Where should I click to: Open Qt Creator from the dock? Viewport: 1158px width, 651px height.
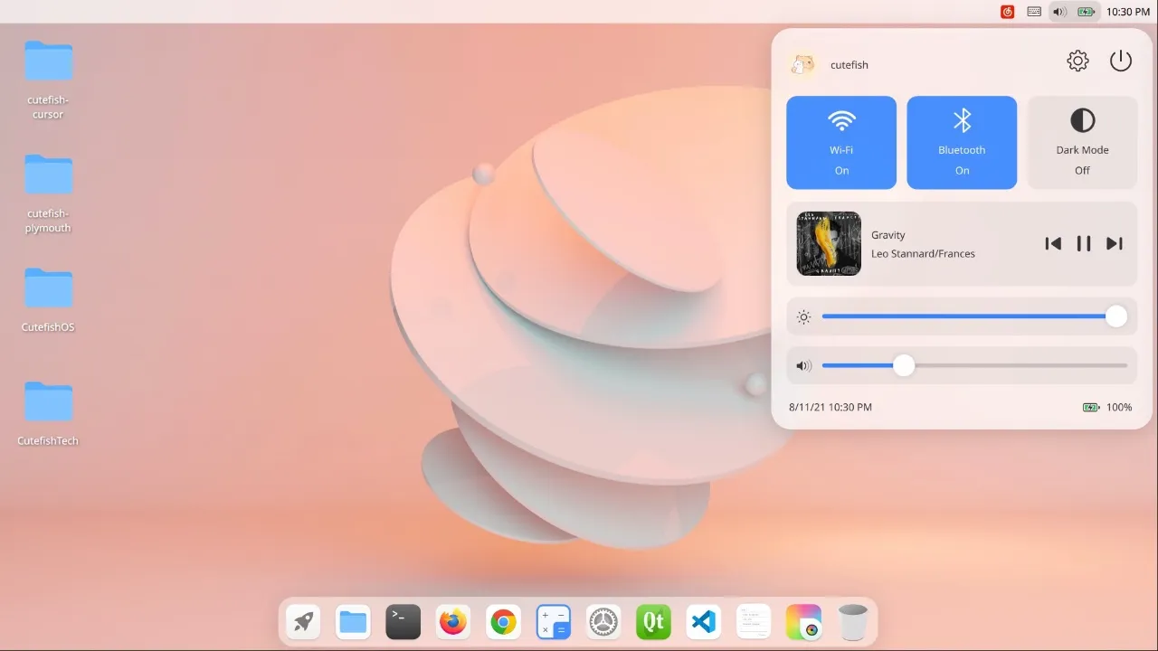[x=653, y=621]
